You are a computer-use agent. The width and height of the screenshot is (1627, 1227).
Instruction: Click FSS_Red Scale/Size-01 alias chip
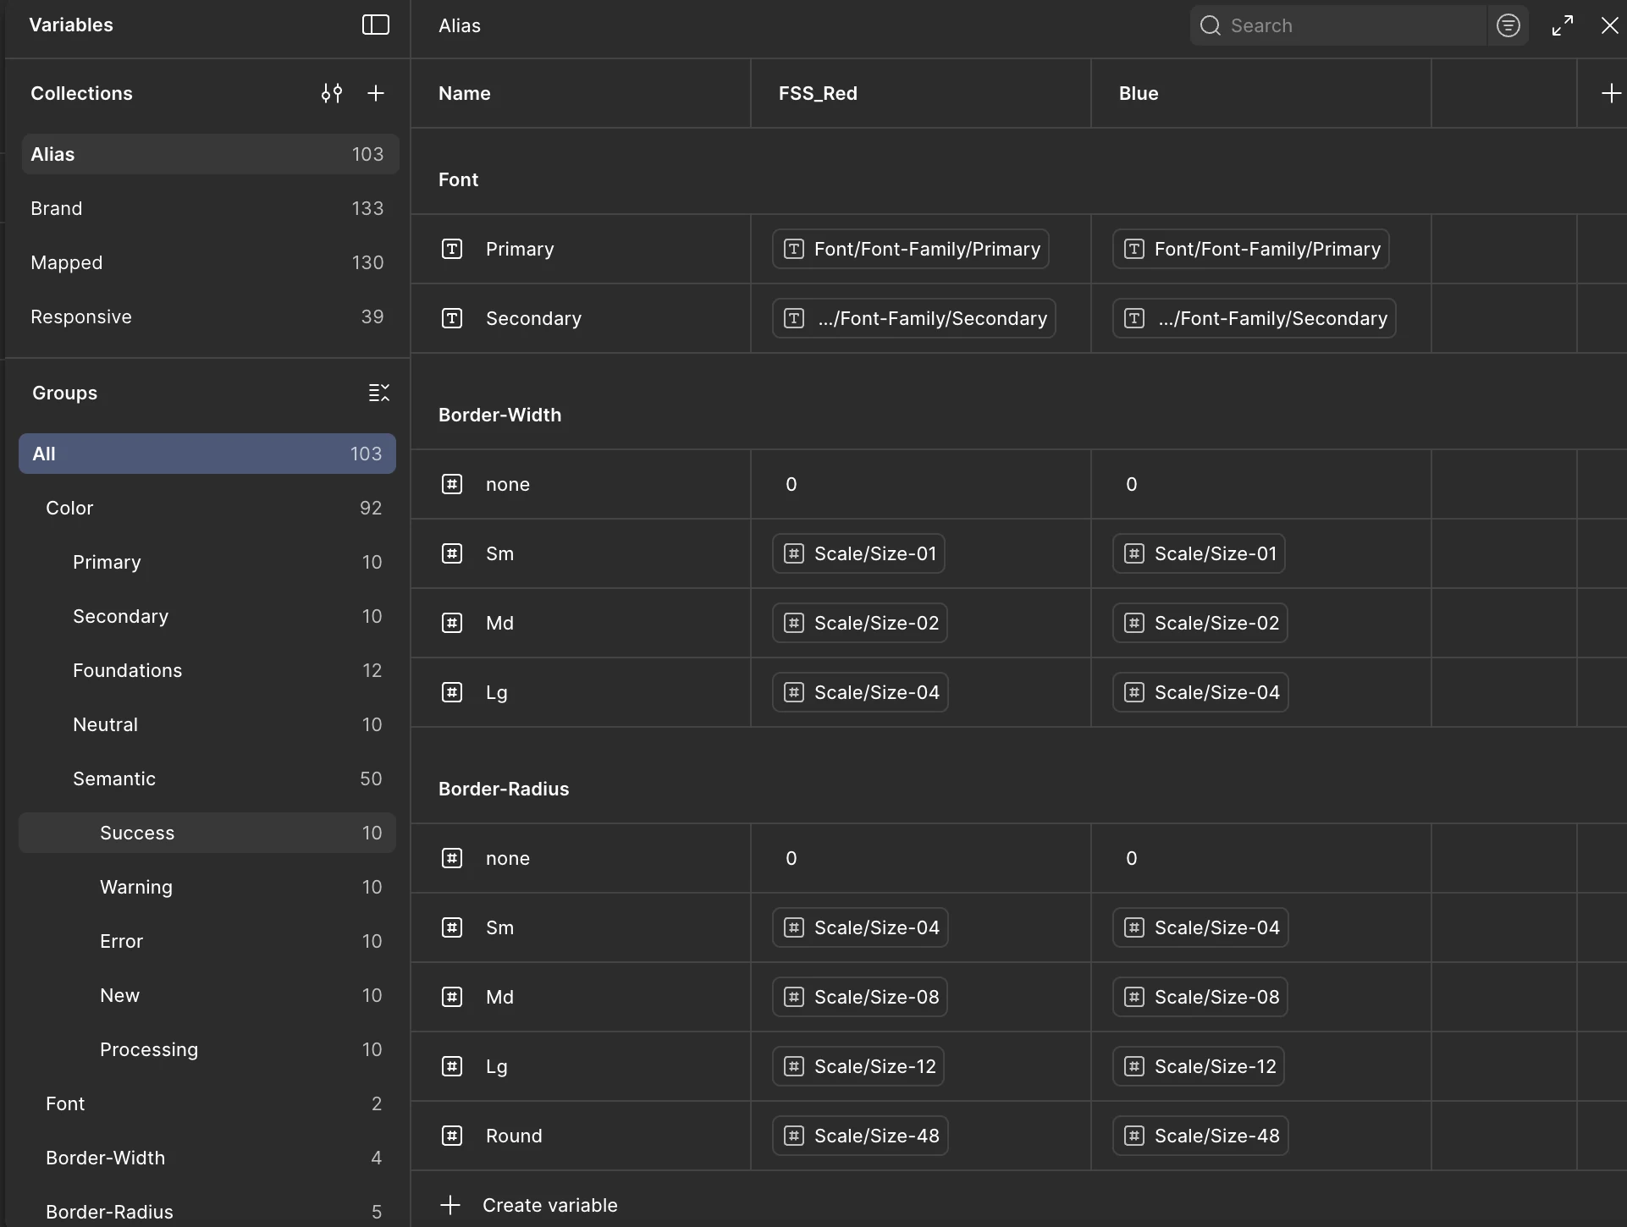[x=858, y=553]
